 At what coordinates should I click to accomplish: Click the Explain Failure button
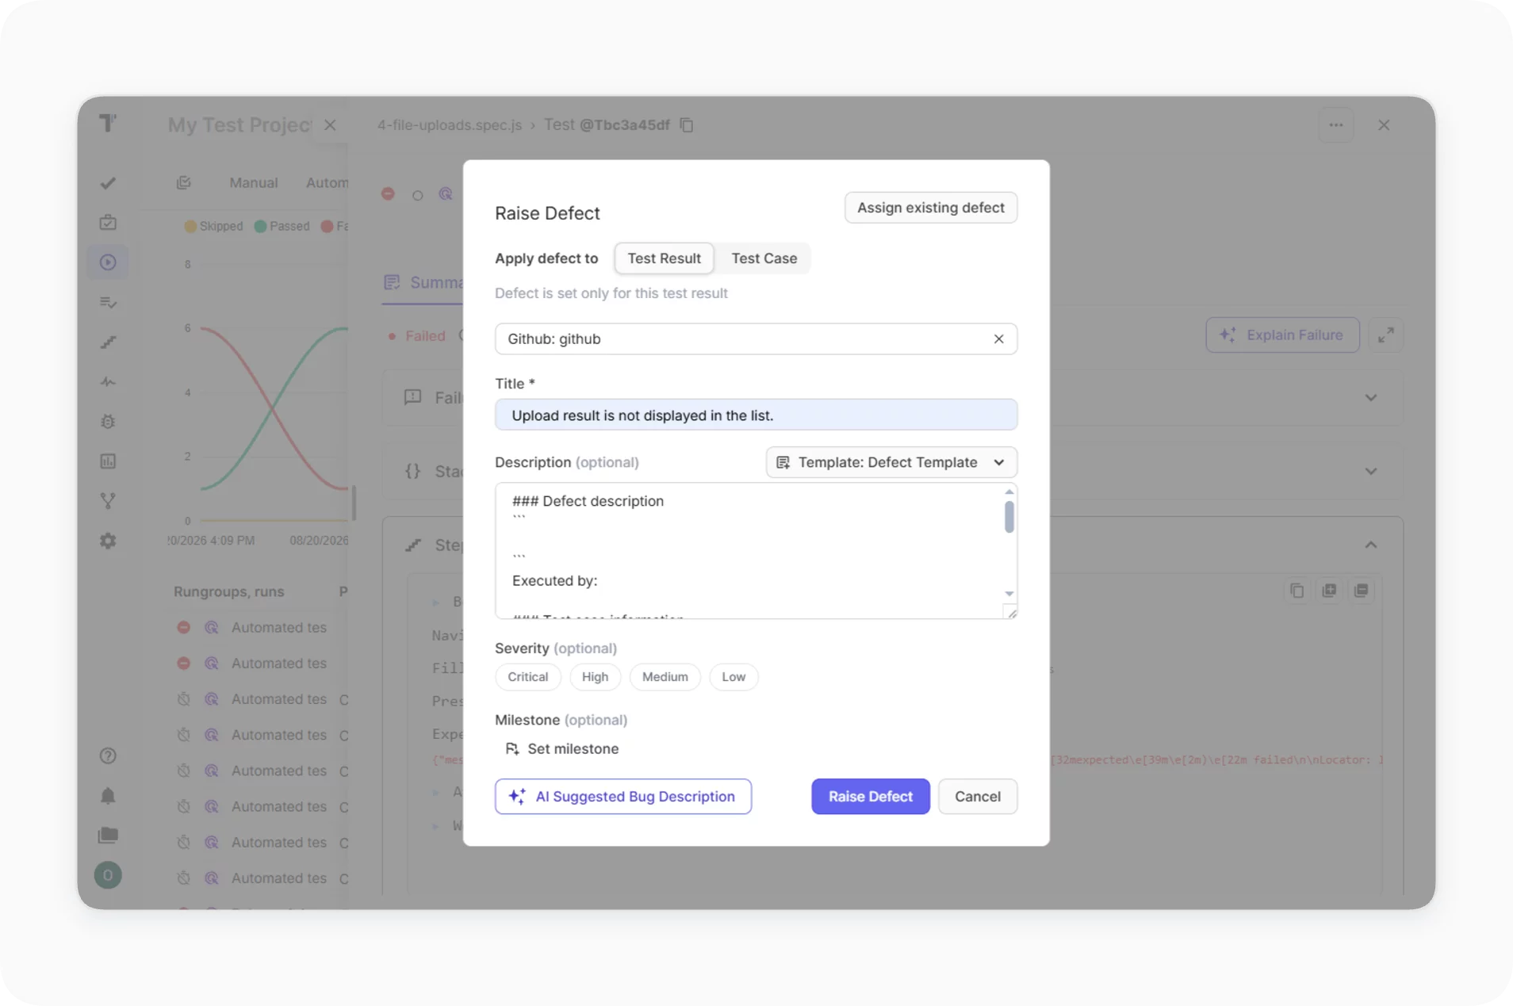pos(1282,335)
